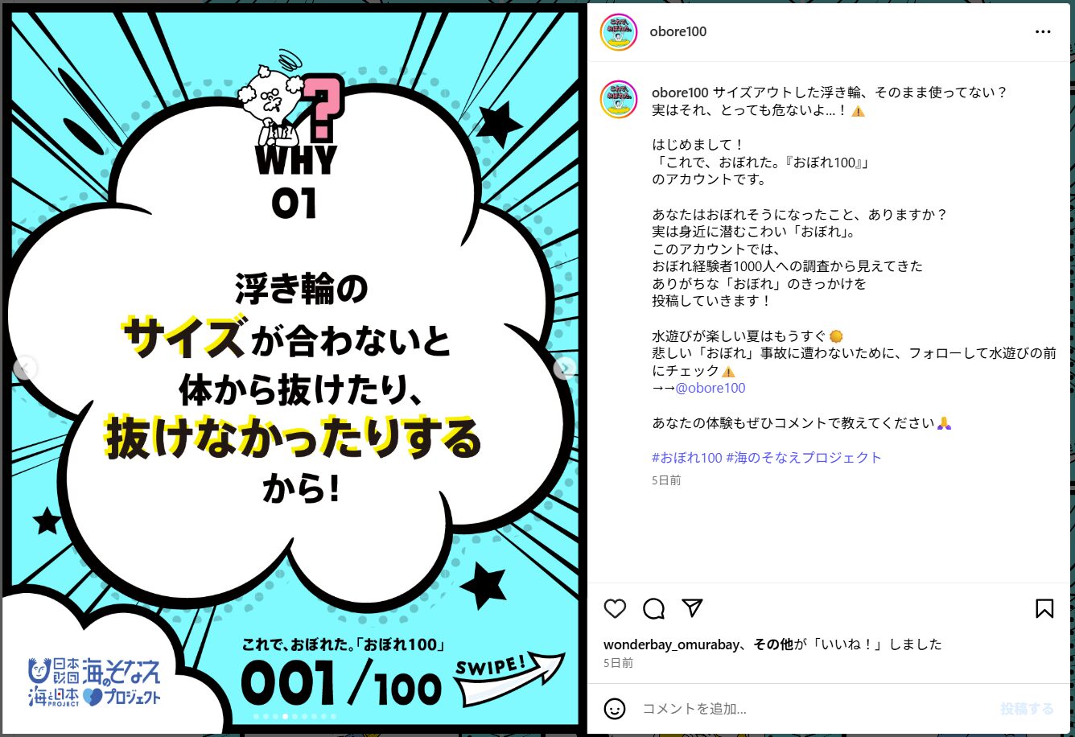Save the post with the bookmark icon

pos(1044,608)
